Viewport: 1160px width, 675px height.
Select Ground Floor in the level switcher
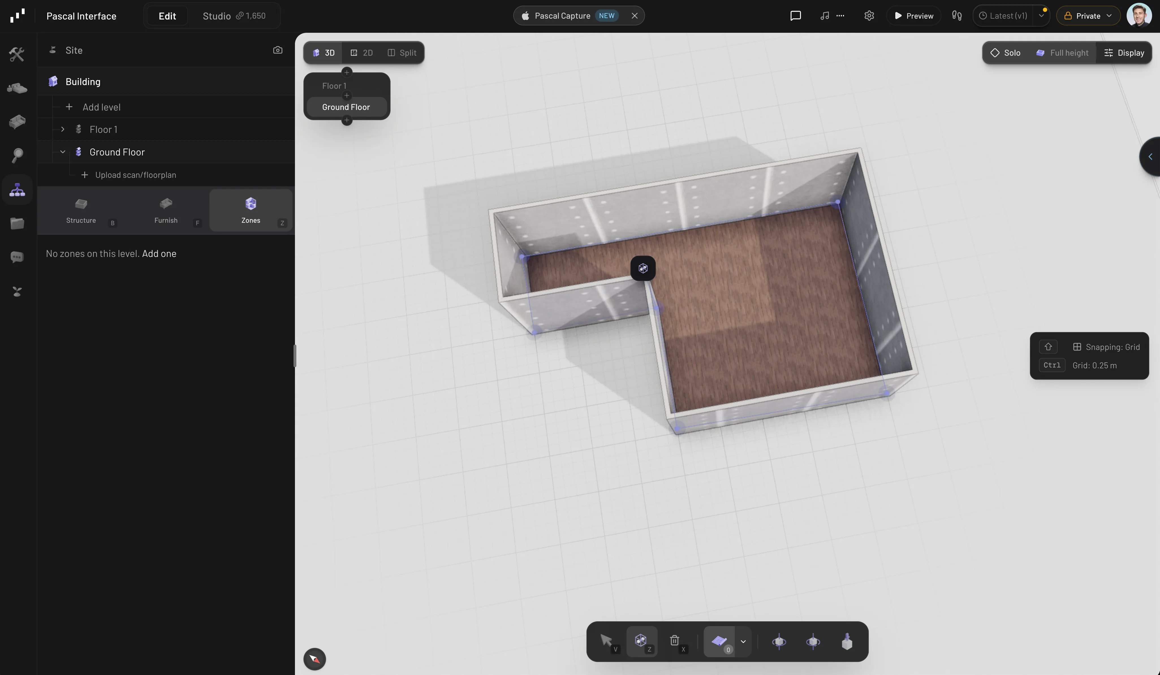click(347, 107)
